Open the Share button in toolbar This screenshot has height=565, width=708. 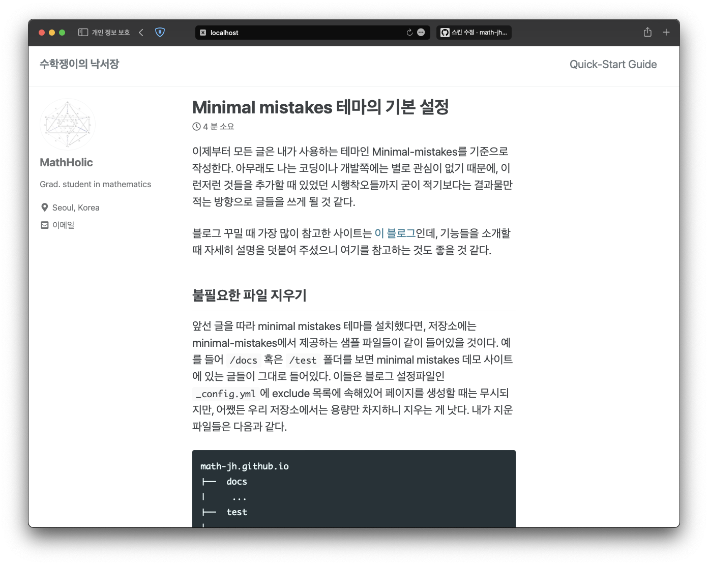pyautogui.click(x=647, y=32)
